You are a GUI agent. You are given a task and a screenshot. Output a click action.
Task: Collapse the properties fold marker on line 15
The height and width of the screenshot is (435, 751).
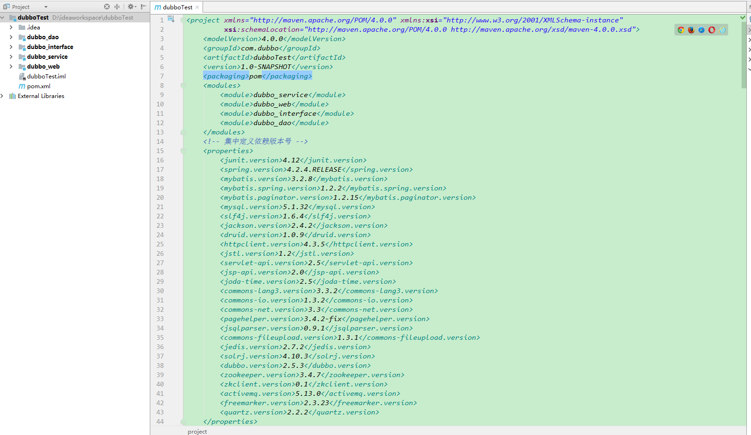183,151
